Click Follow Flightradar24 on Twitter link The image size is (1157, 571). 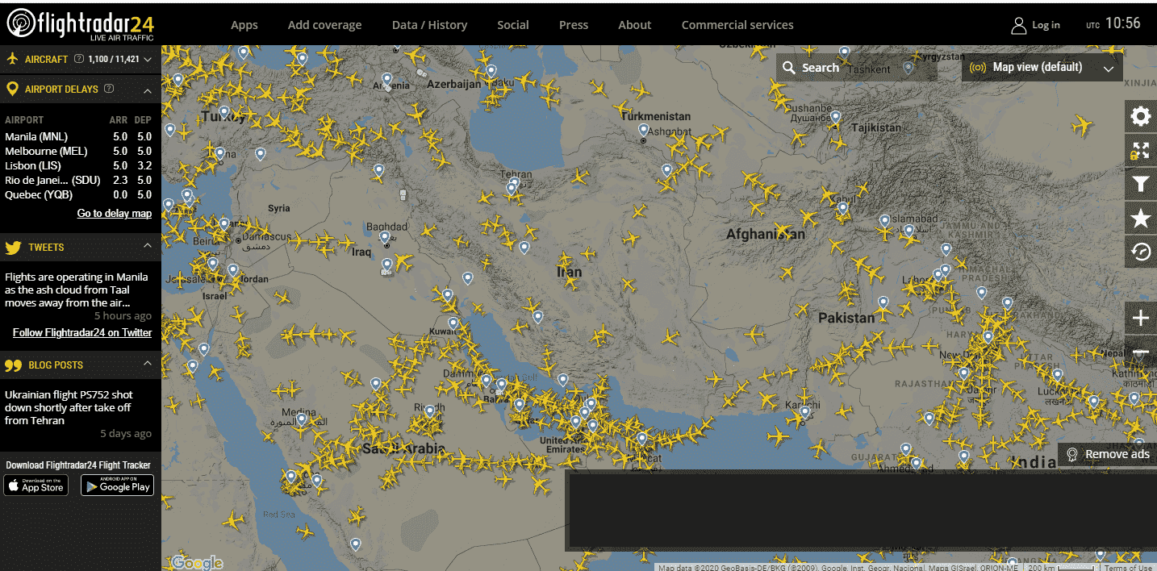(x=82, y=333)
